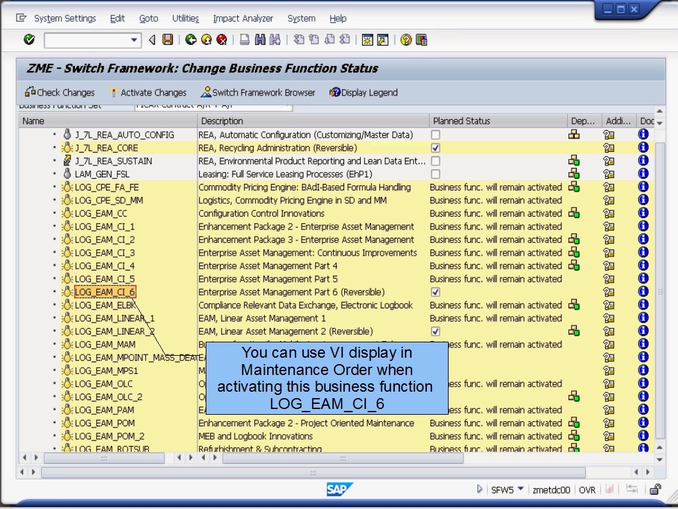Open the Impact Analyzer menu
Screen dimensions: 678x509
click(243, 19)
